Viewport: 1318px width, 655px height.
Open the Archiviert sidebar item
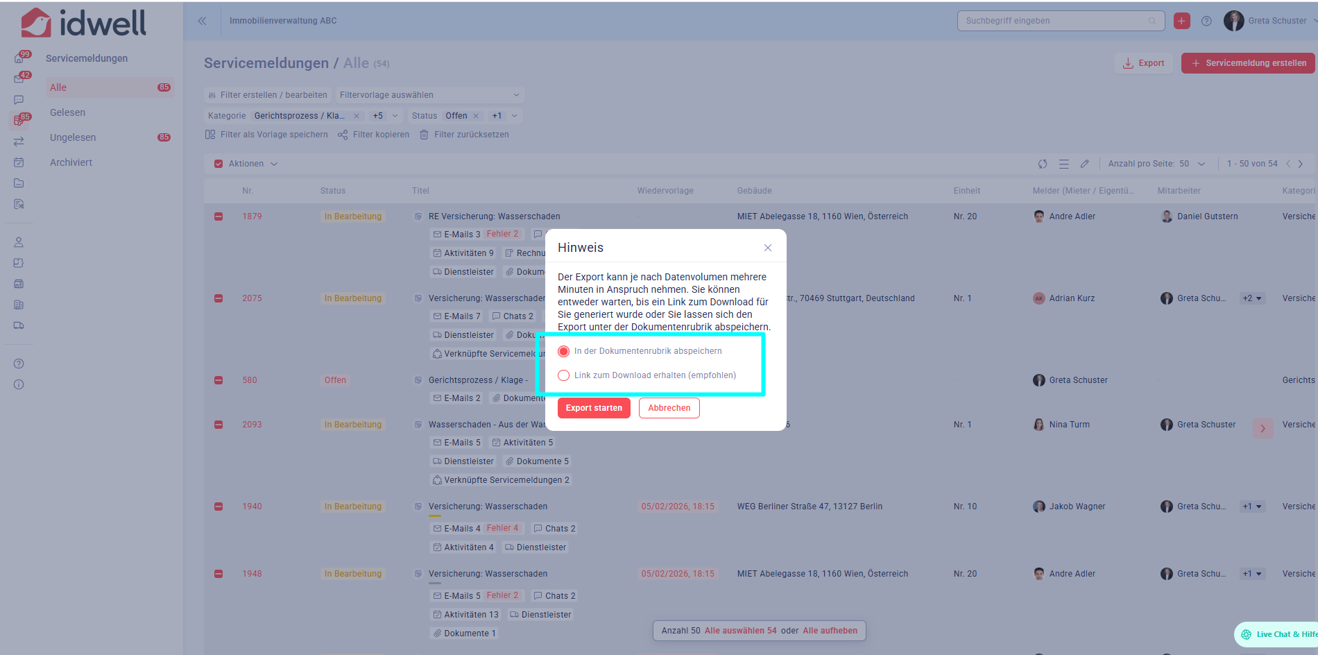click(x=71, y=162)
